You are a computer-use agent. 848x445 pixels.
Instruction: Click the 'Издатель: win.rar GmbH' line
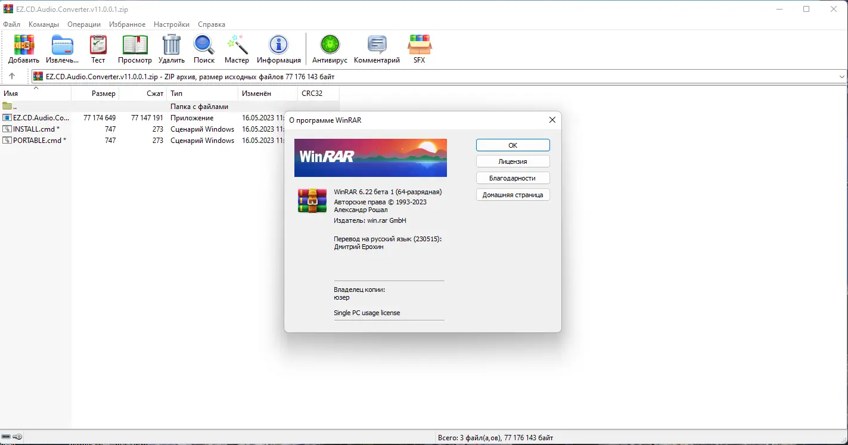[370, 220]
